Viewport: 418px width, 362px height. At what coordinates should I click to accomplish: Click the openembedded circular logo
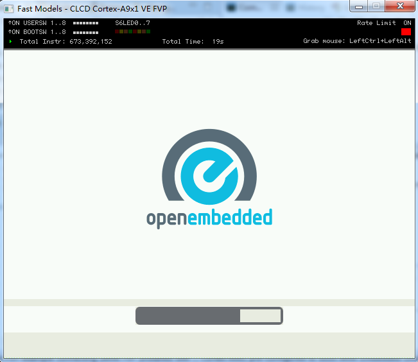(209, 167)
